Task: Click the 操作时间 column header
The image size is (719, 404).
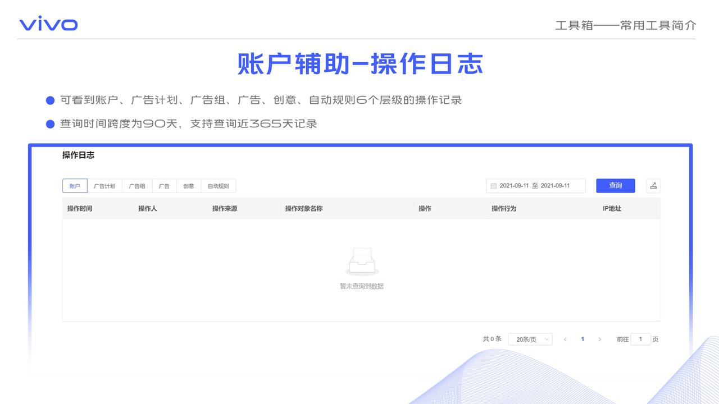Action: [80, 209]
